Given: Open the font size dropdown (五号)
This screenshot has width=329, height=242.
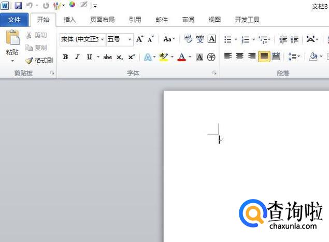Looking at the screenshot, I should pos(130,39).
